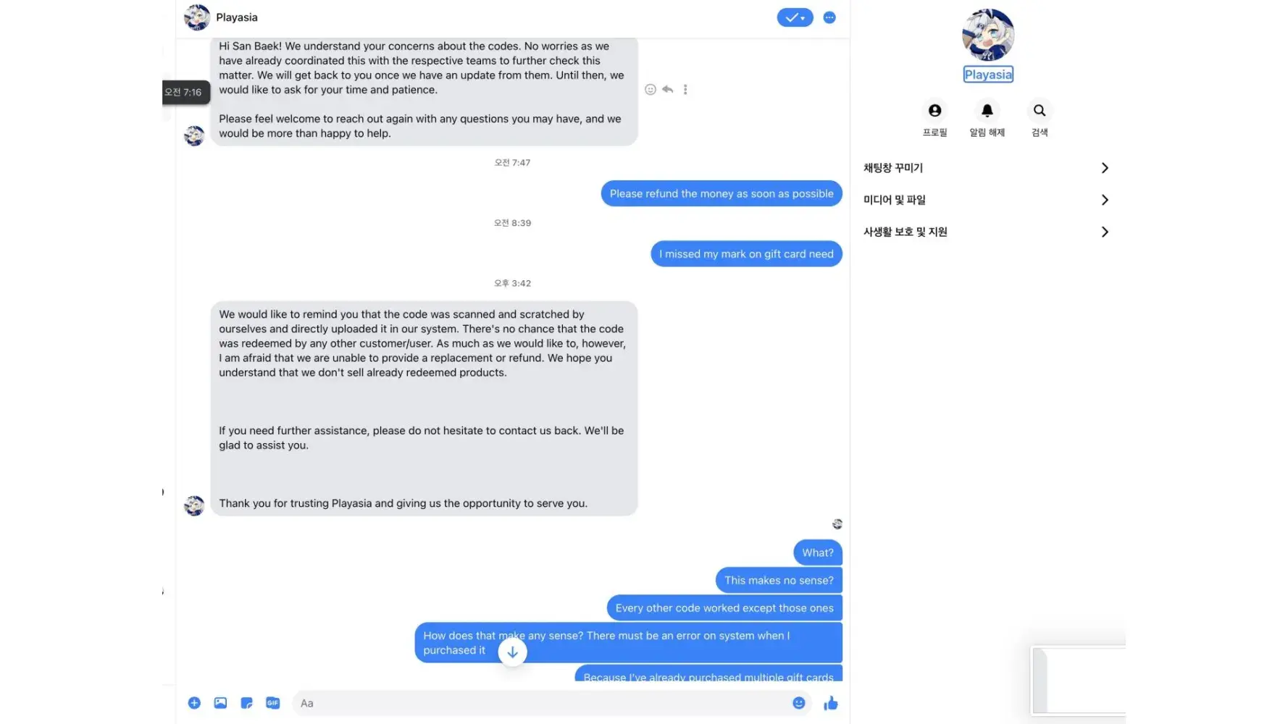React to message with smiley icon
1288x724 pixels.
click(651, 90)
